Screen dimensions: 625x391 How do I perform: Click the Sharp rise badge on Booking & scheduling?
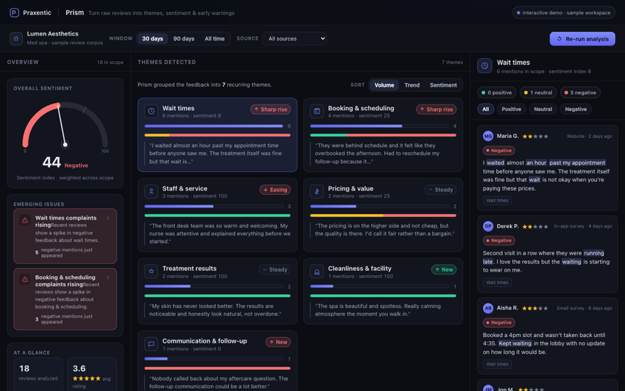[x=436, y=109]
